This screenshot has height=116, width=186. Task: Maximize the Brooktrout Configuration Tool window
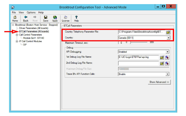(x=163, y=6)
